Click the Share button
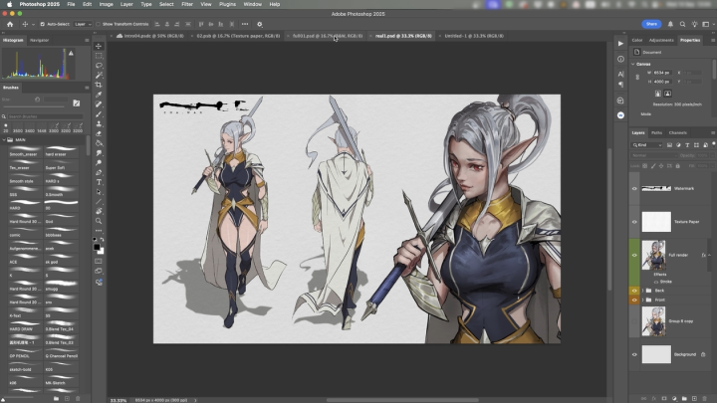Viewport: 717px width, 403px height. pyautogui.click(x=652, y=23)
